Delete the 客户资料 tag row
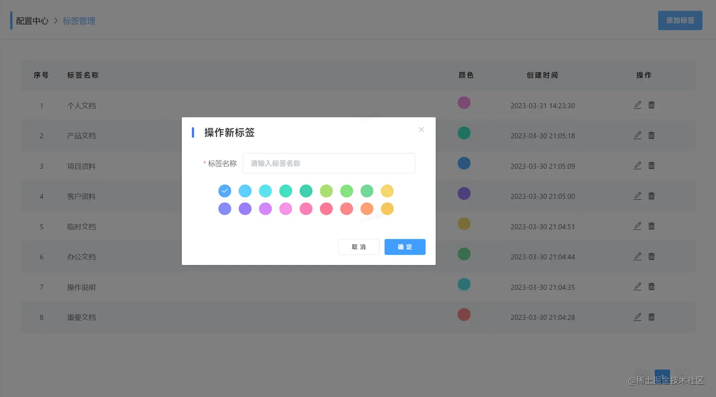The width and height of the screenshot is (716, 397). point(652,196)
